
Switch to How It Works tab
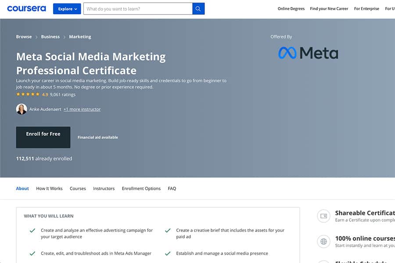(49, 188)
